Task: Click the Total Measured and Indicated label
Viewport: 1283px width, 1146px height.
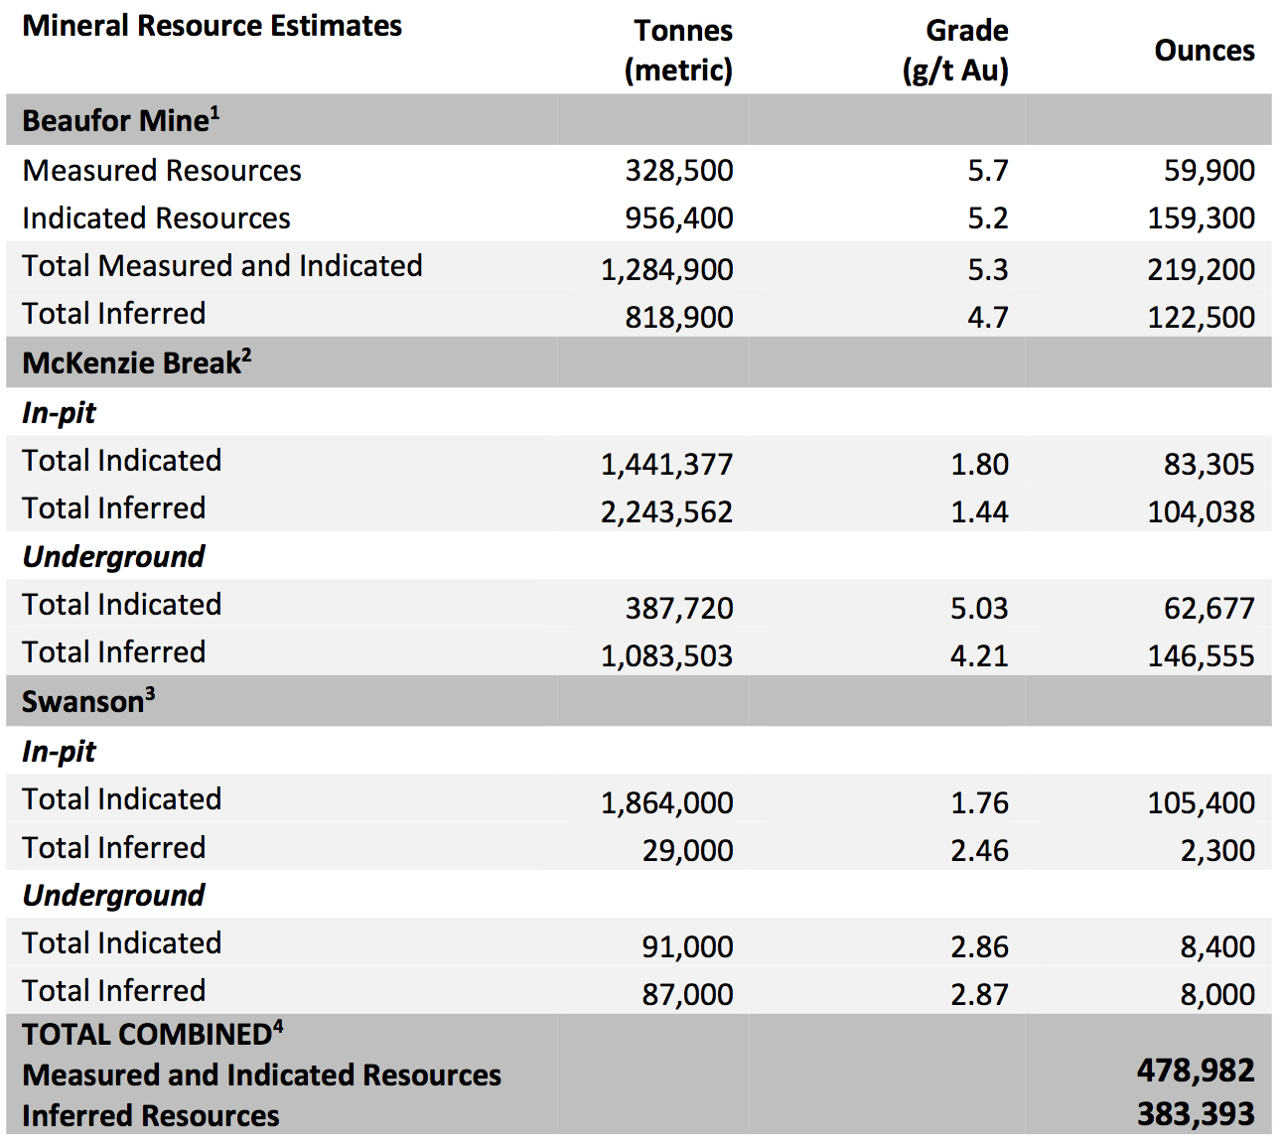Action: [222, 266]
